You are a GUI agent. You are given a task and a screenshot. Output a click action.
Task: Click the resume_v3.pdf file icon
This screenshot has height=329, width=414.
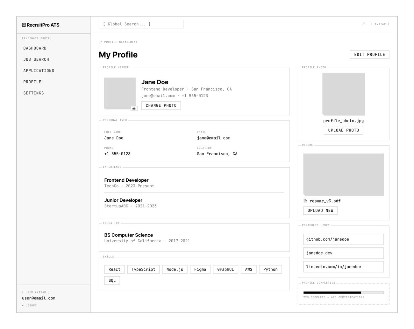click(305, 201)
